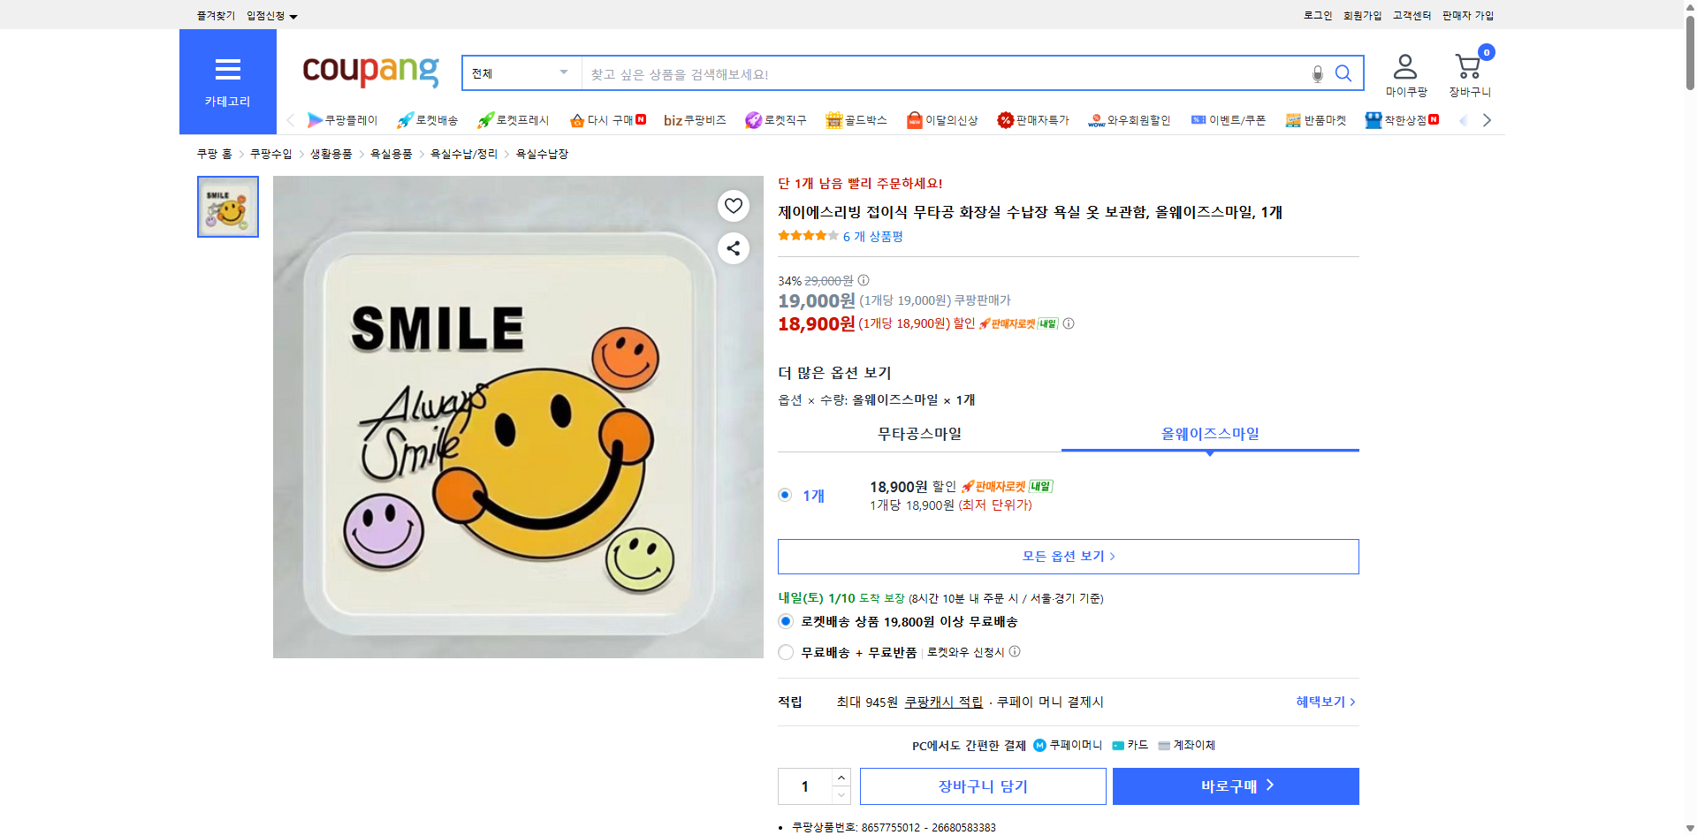Viewport: 1697px width, 835px height.
Task: Open the 6개 상품평 reviews link
Action: point(873,237)
